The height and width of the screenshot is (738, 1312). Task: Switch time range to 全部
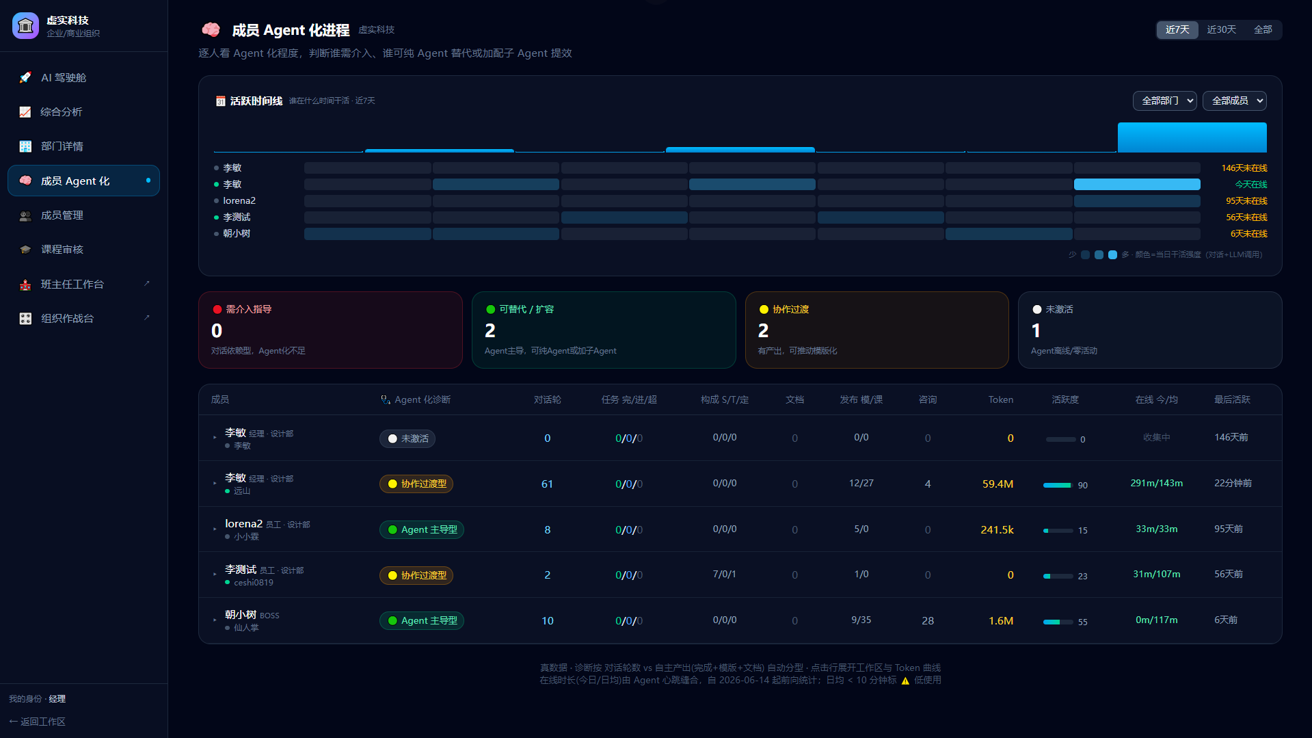tap(1263, 29)
